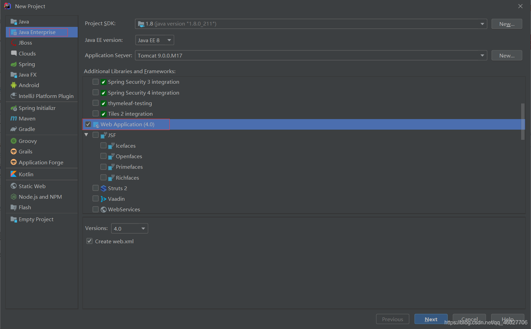Check the Richfaces checkbox
Viewport: 531px width, 329px height.
104,178
